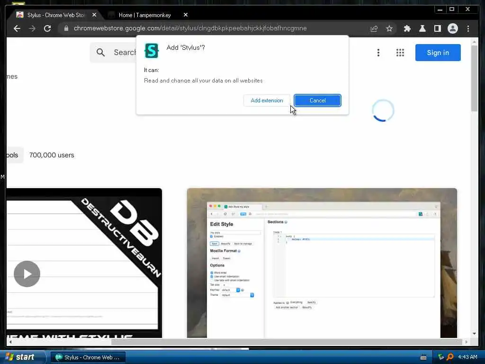This screenshot has width=485, height=364.
Task: Click the Stylus - Chrome Web taskbar button
Action: point(88,357)
